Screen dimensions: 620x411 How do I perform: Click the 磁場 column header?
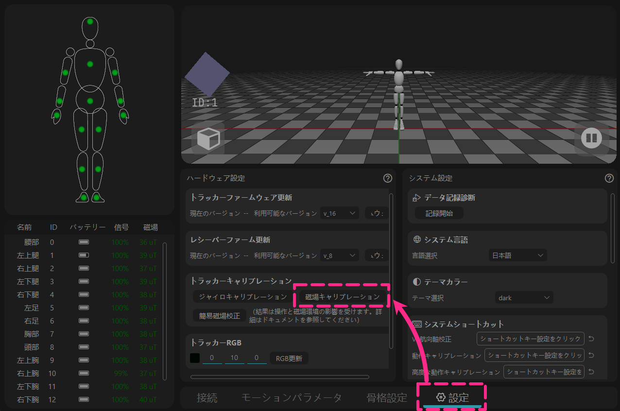[151, 227]
